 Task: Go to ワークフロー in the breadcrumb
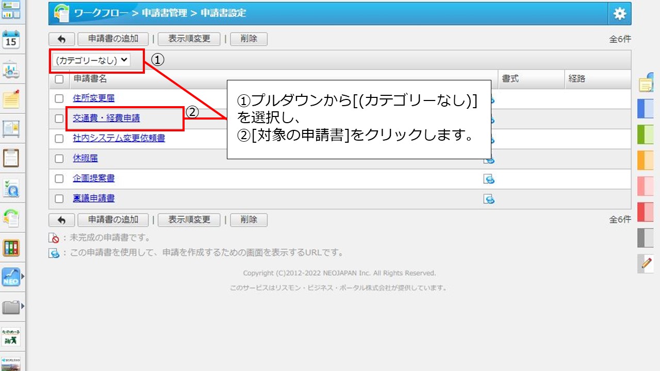[101, 13]
